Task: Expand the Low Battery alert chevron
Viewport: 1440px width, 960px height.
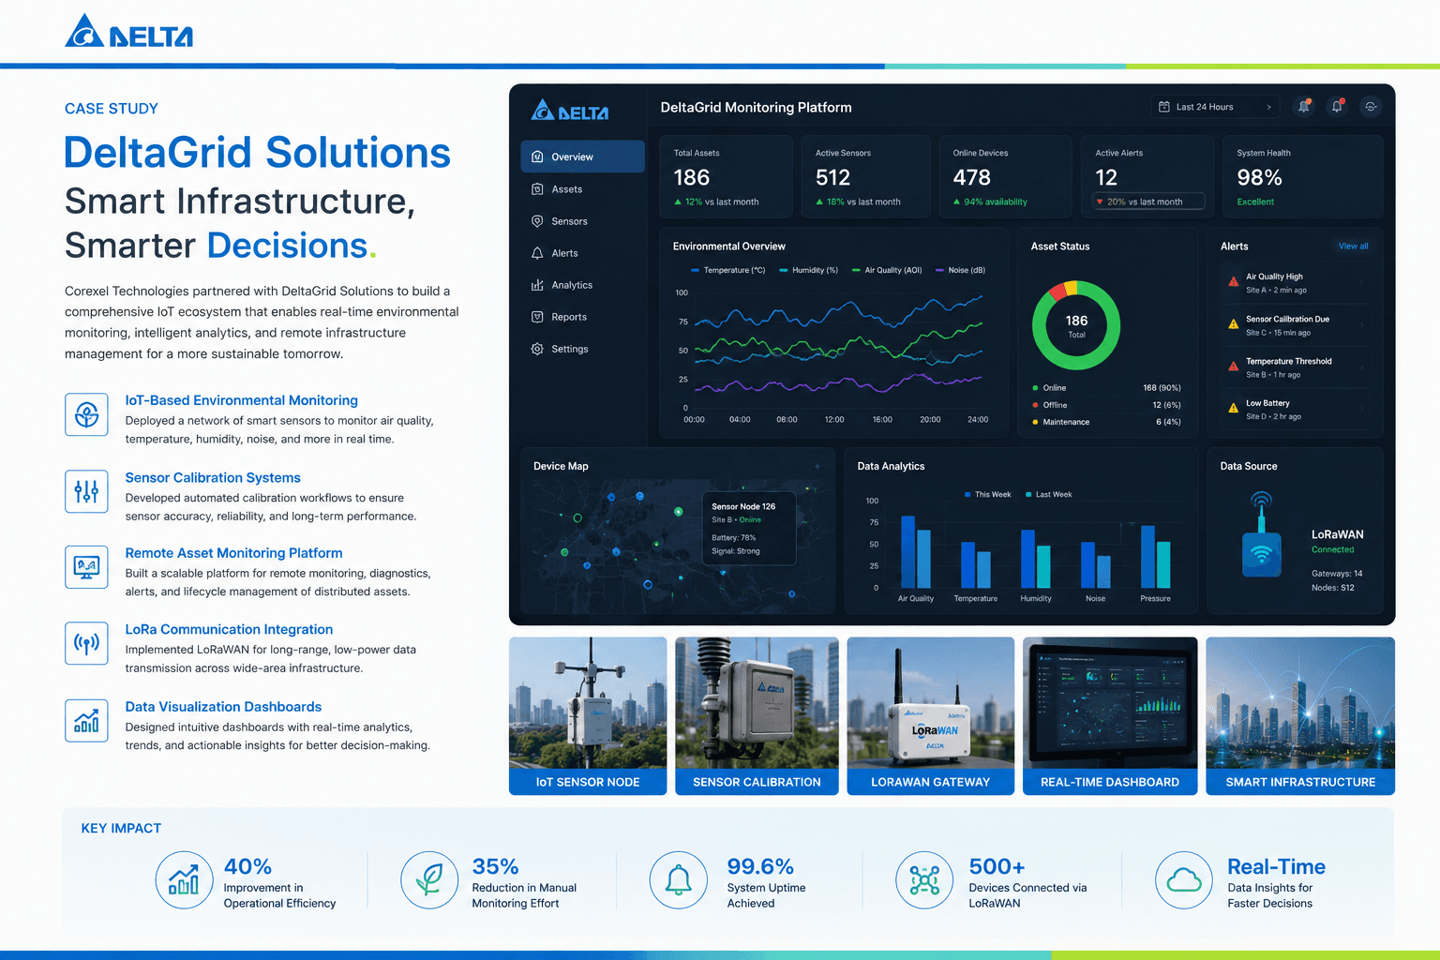Action: [1361, 408]
